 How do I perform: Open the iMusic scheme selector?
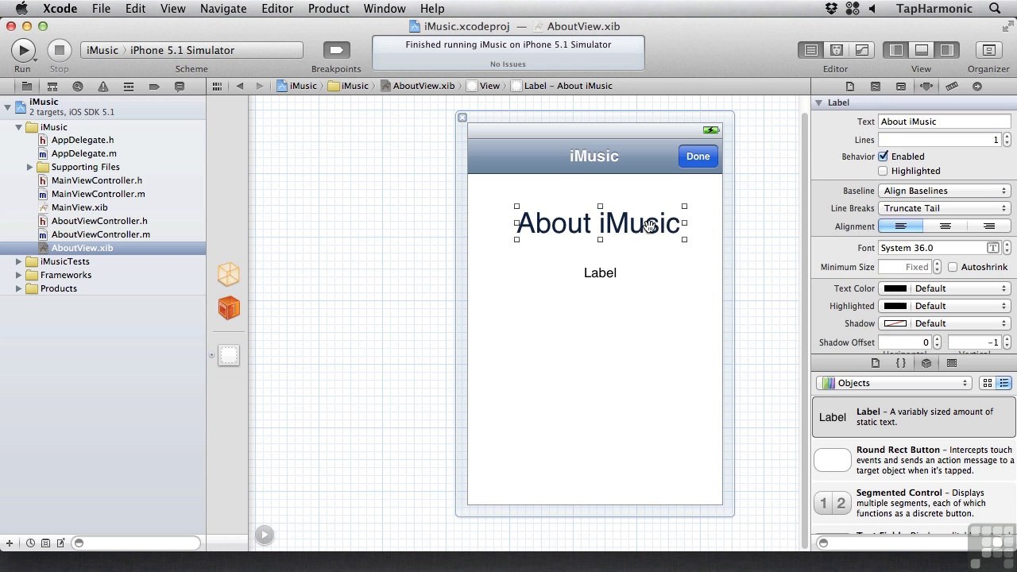[191, 50]
